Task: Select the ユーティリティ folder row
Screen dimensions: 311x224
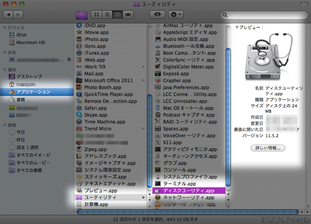Action: pos(111,197)
